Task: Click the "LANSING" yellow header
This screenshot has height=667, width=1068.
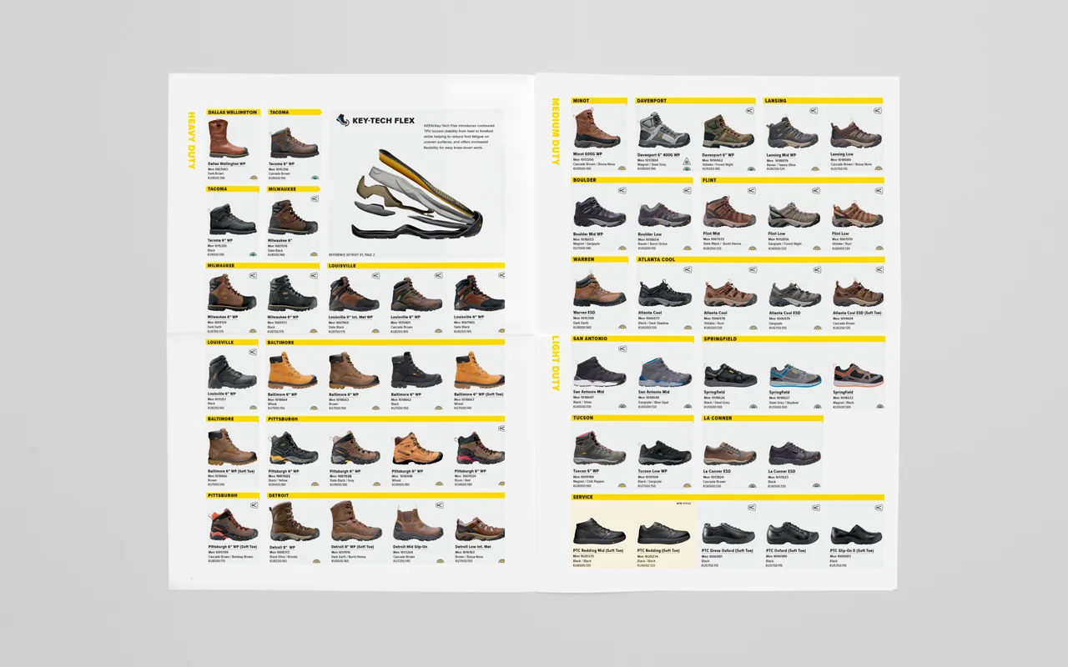Action: 824,101
